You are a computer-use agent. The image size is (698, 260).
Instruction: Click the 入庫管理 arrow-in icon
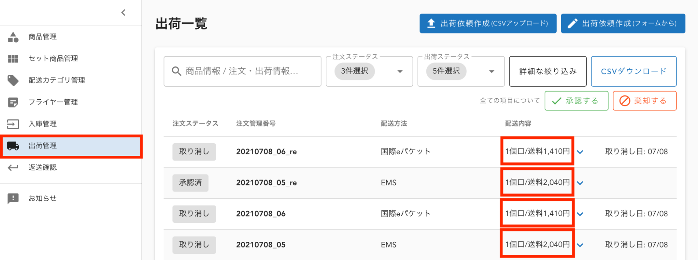[x=13, y=124]
